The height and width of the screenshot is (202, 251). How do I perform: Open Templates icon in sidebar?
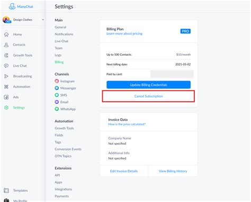pyautogui.click(x=6, y=190)
